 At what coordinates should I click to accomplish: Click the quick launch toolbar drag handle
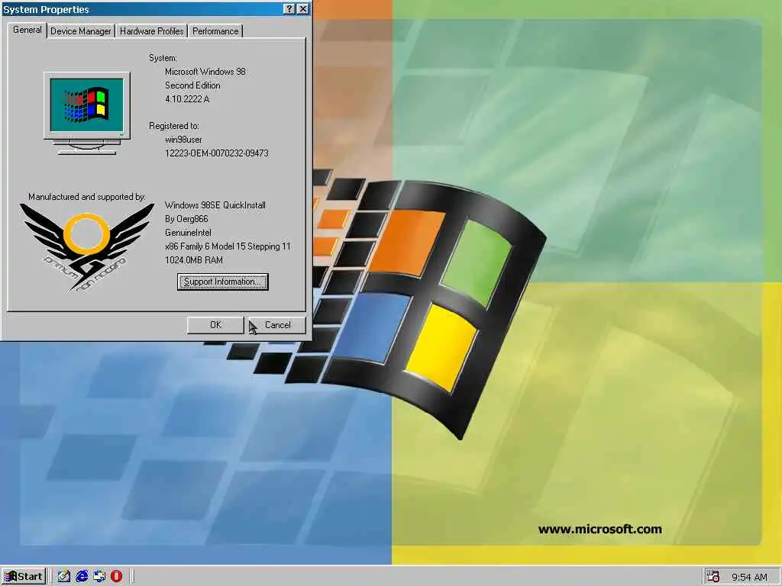click(x=51, y=576)
